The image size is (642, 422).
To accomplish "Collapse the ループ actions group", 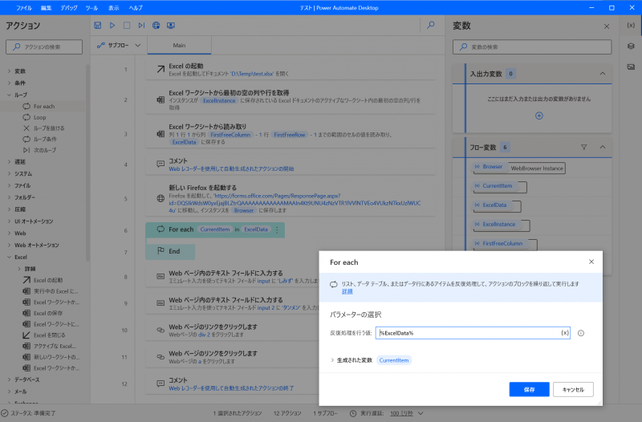I will tap(9, 95).
